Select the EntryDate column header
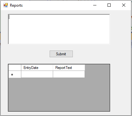 [37, 68]
